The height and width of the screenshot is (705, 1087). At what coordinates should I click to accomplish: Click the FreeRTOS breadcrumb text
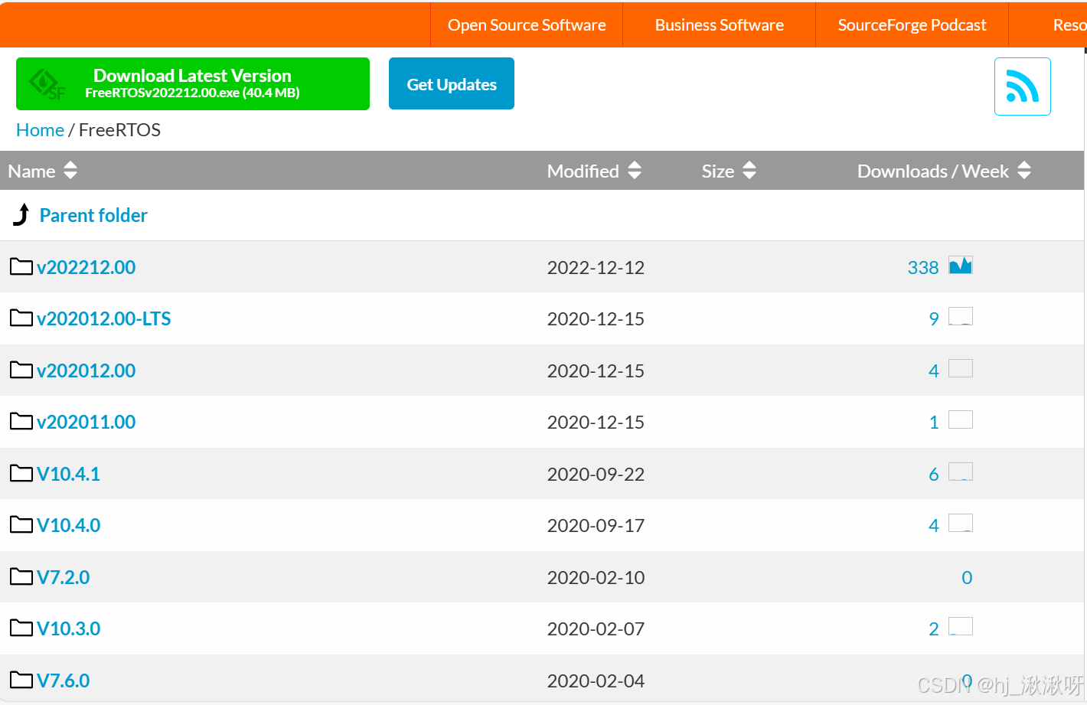(119, 130)
